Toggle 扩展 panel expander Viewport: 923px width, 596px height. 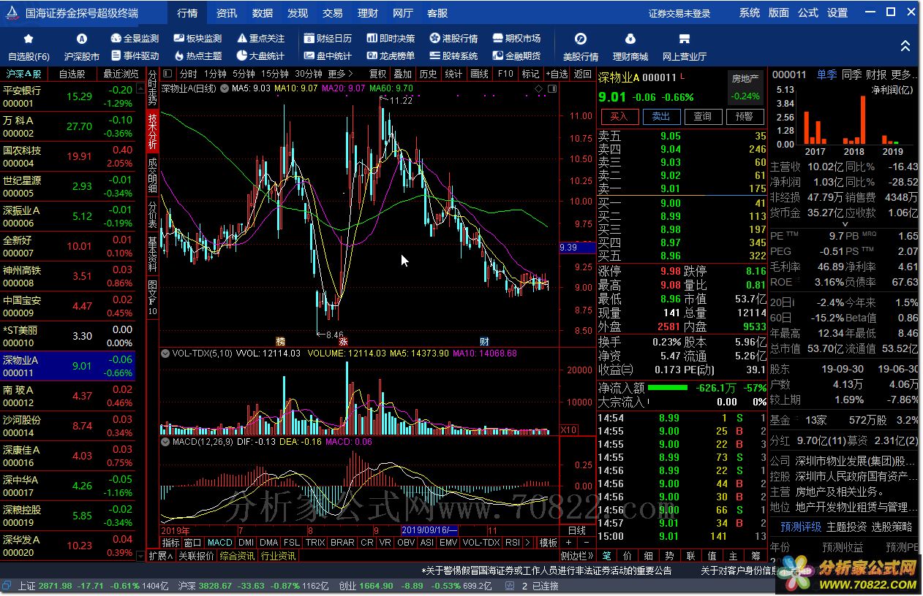pos(161,556)
